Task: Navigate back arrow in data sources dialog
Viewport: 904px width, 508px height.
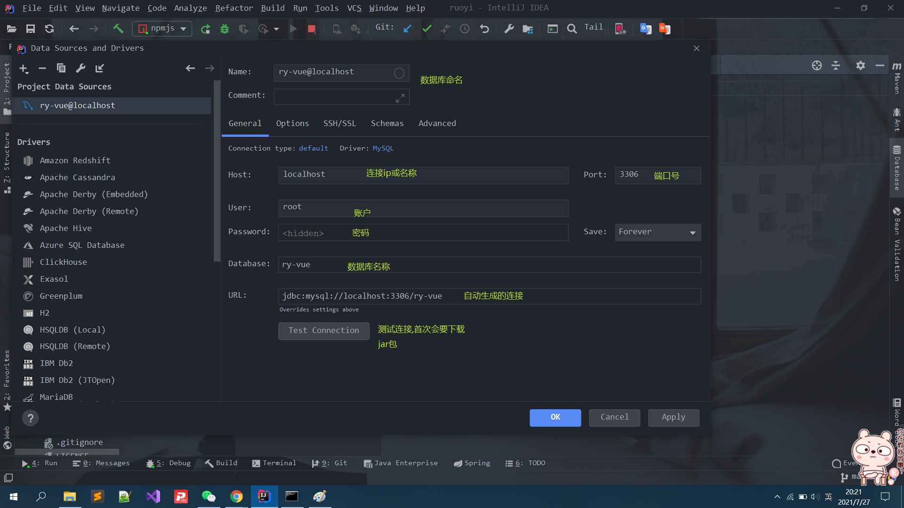Action: [x=190, y=69]
